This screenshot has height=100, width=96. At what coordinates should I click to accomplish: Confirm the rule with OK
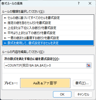point(62,94)
